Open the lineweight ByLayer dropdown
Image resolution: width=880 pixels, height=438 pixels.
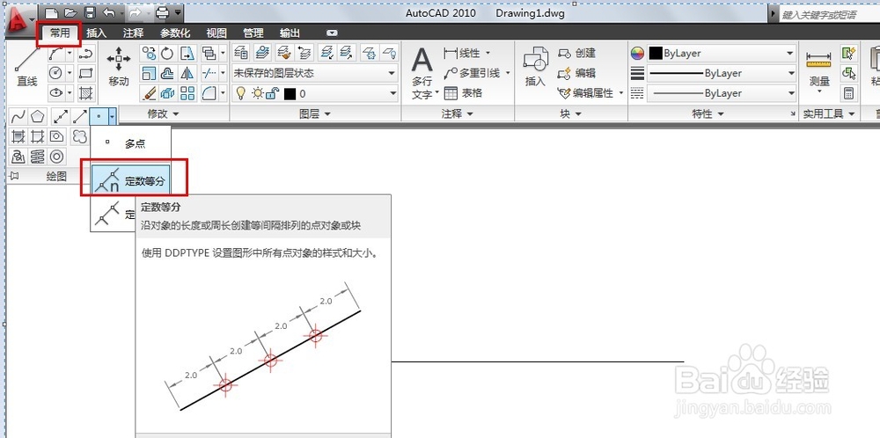tap(722, 74)
